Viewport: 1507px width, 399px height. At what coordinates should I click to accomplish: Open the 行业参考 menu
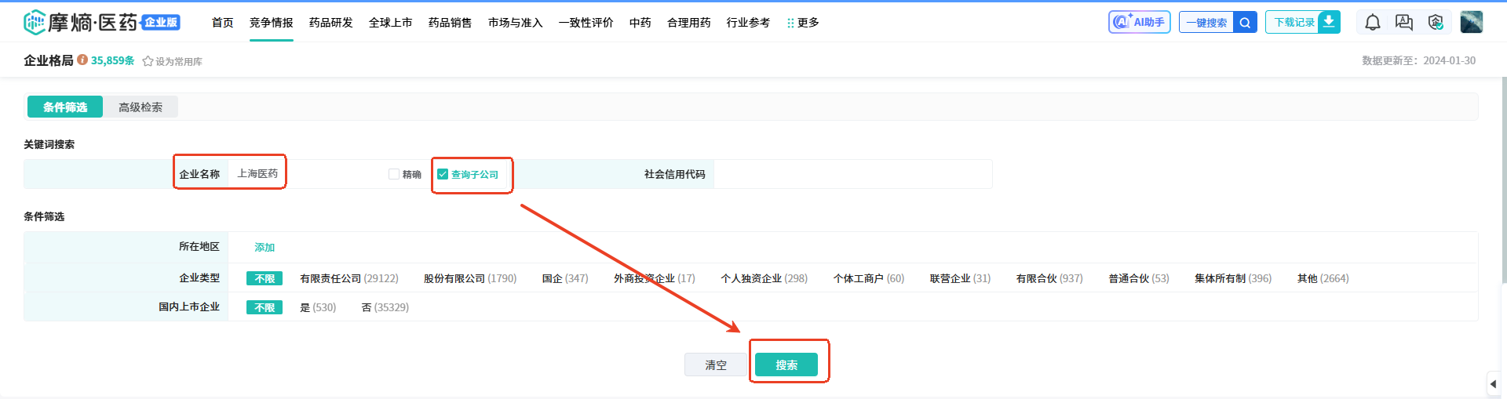tap(749, 23)
